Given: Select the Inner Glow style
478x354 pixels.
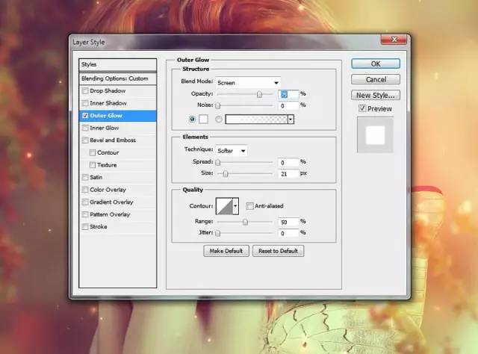Looking at the screenshot, I should pos(104,128).
